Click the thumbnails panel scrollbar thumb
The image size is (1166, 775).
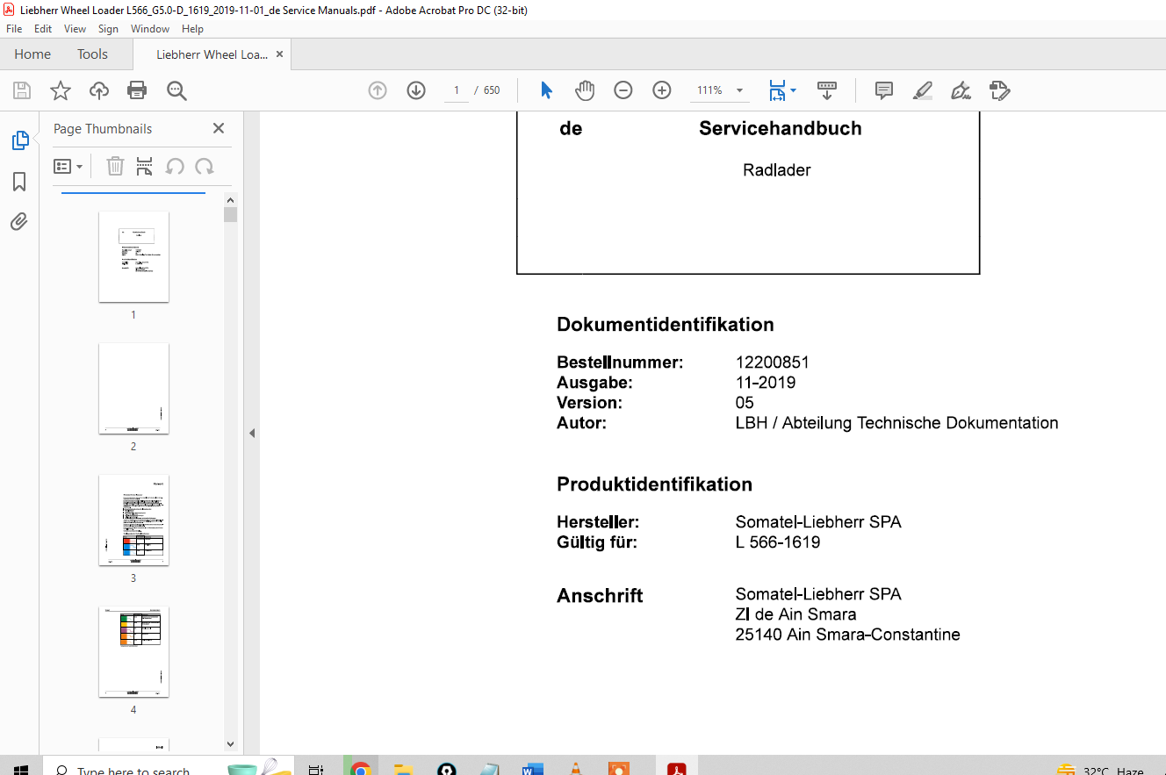[230, 214]
